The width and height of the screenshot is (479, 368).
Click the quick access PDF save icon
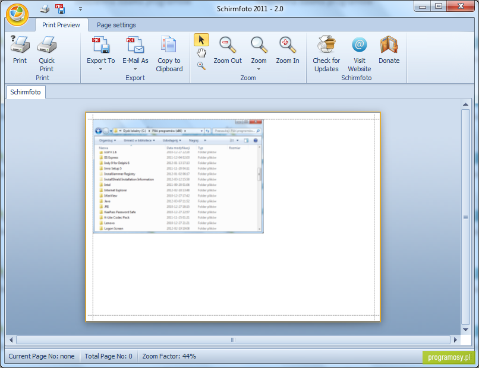[60, 9]
